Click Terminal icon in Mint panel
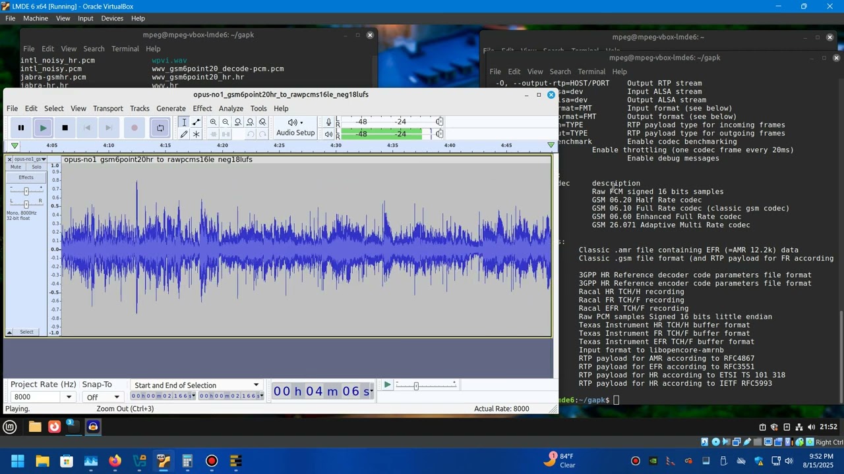Screen dimensions: 844x474 (73, 427)
